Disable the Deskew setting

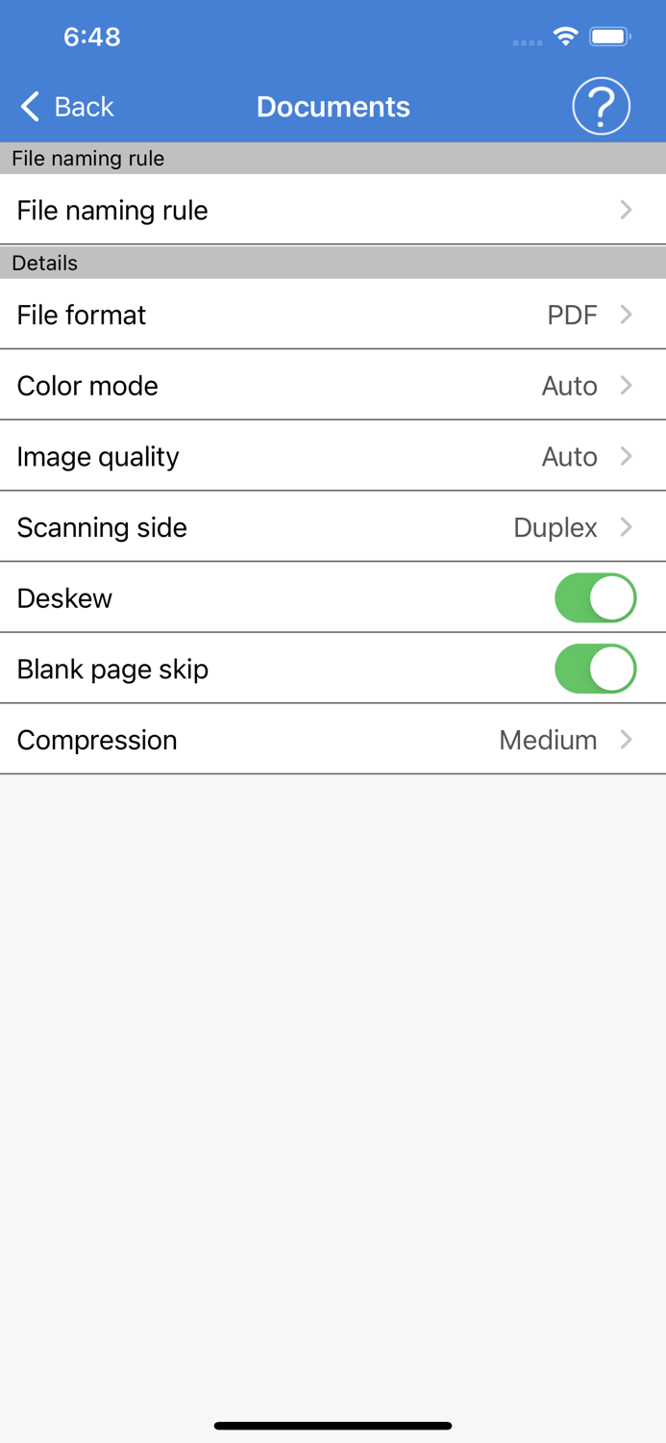(x=595, y=597)
